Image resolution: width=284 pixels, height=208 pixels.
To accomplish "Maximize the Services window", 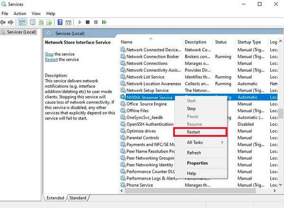I will 259,4.
